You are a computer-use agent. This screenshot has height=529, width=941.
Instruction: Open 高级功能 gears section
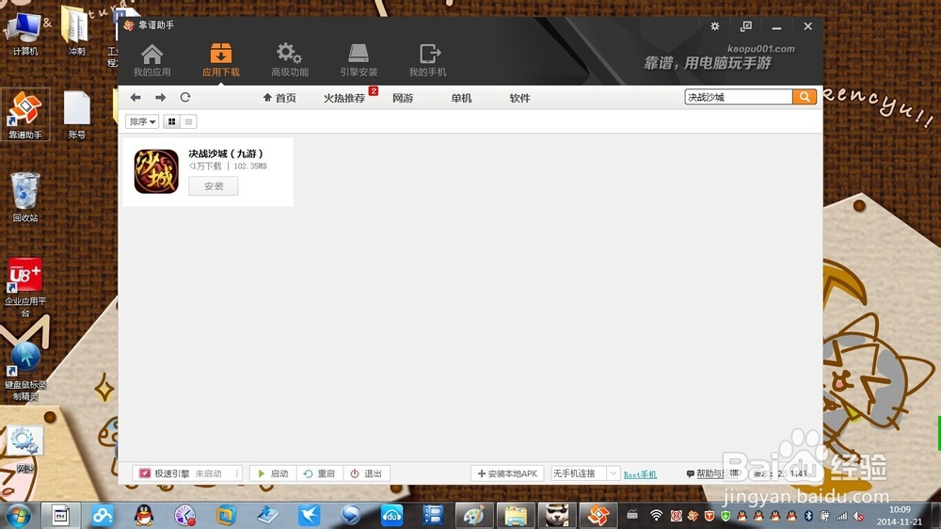pos(290,60)
